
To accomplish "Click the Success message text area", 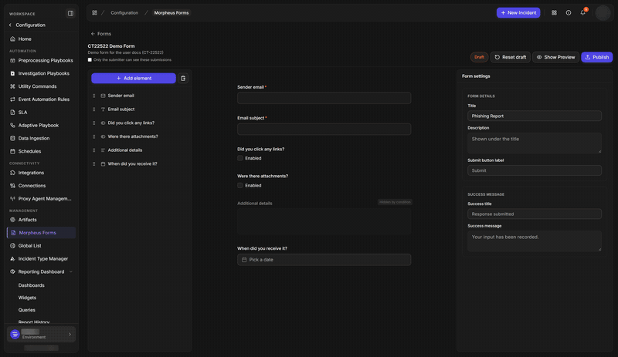I will pos(535,241).
